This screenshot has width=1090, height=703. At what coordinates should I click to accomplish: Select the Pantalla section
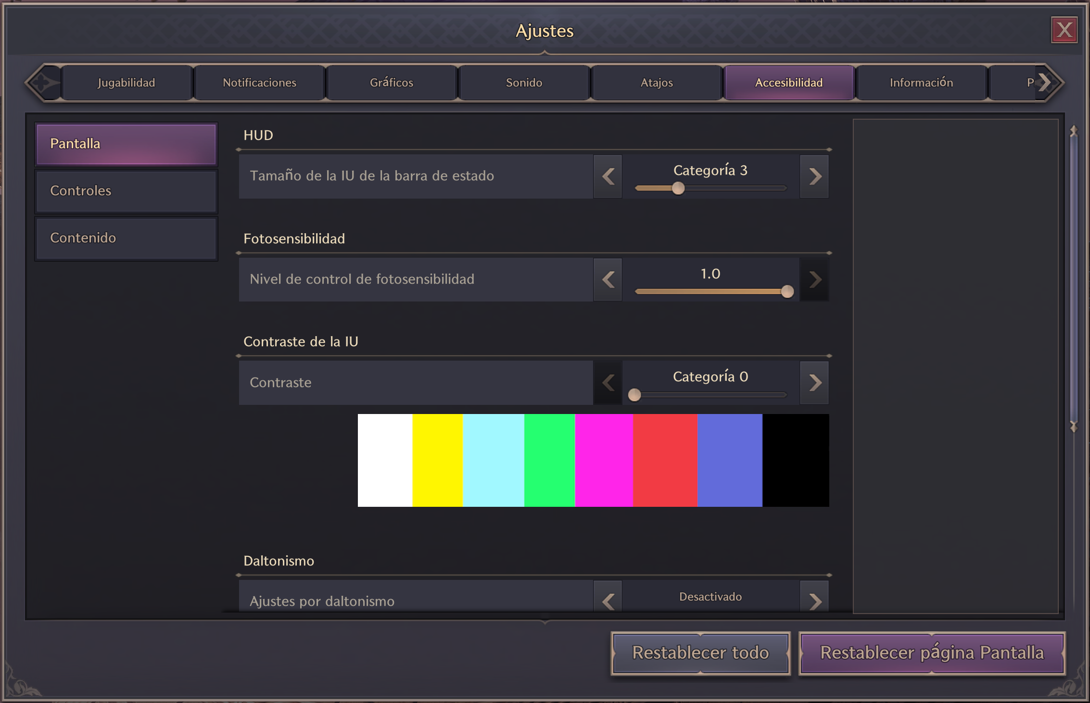126,144
